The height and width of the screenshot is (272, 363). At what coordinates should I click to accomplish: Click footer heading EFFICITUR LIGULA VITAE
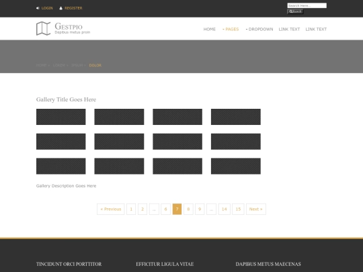165,264
